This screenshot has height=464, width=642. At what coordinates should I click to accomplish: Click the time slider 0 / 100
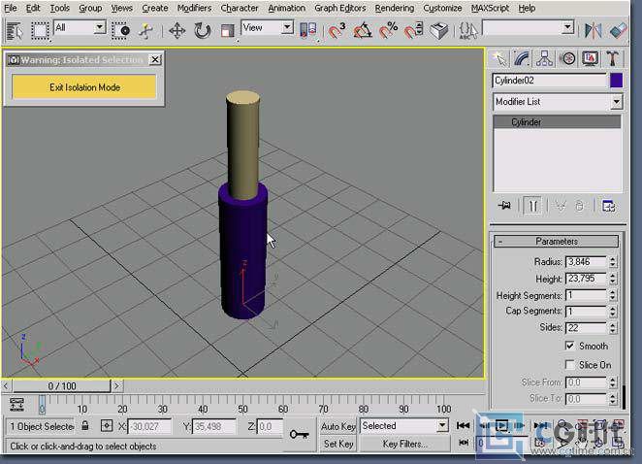pos(61,385)
